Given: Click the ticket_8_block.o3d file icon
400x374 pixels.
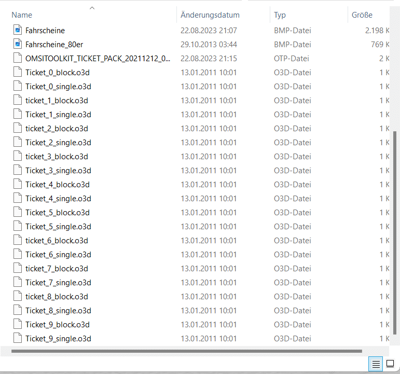Looking at the screenshot, I should (17, 297).
